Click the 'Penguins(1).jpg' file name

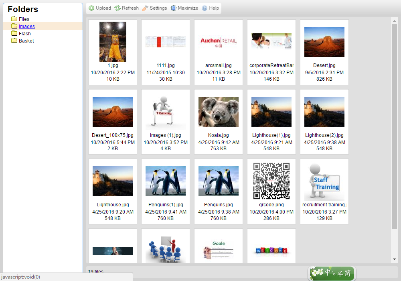(166, 205)
